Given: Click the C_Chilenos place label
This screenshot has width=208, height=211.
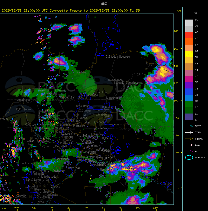Looking at the screenshot, I should 24,109.
